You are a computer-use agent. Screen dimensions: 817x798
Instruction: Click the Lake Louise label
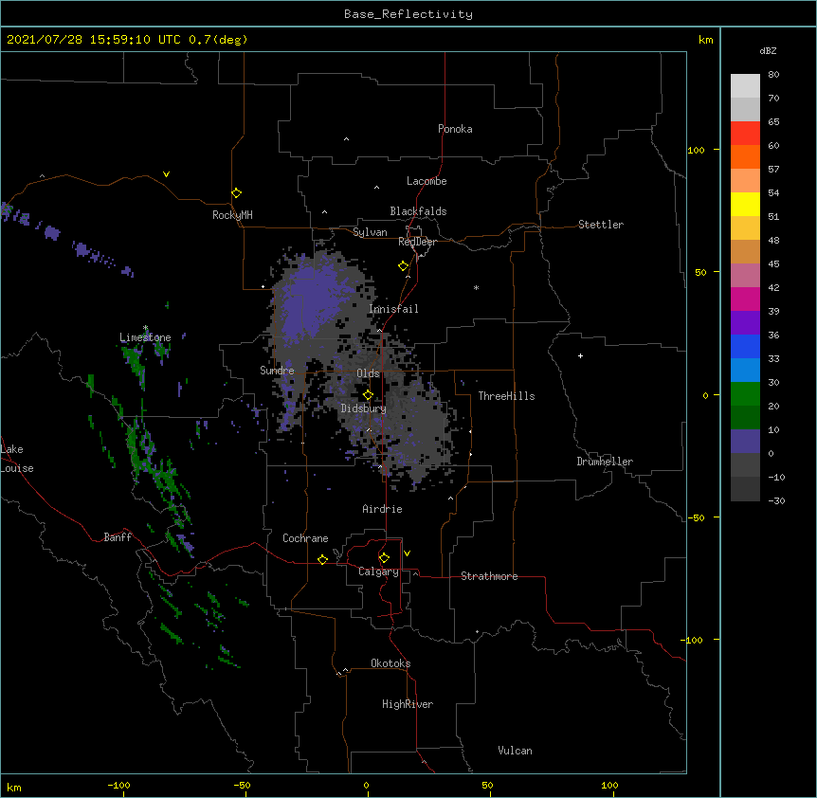[16, 459]
